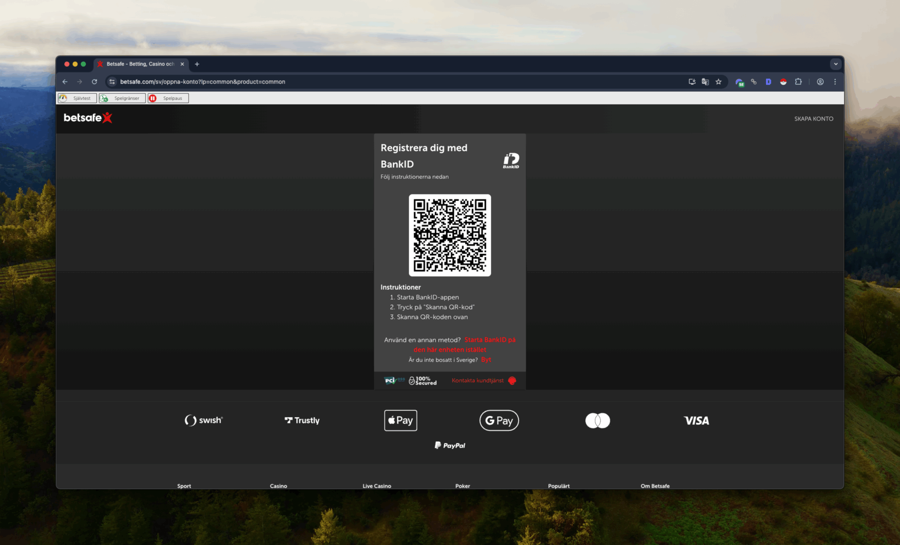Open the Sport footer heading
The image size is (900, 545).
coord(184,486)
